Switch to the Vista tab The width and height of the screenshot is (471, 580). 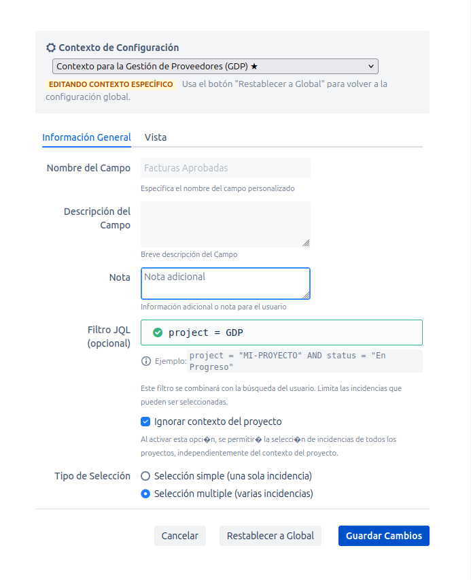[156, 137]
